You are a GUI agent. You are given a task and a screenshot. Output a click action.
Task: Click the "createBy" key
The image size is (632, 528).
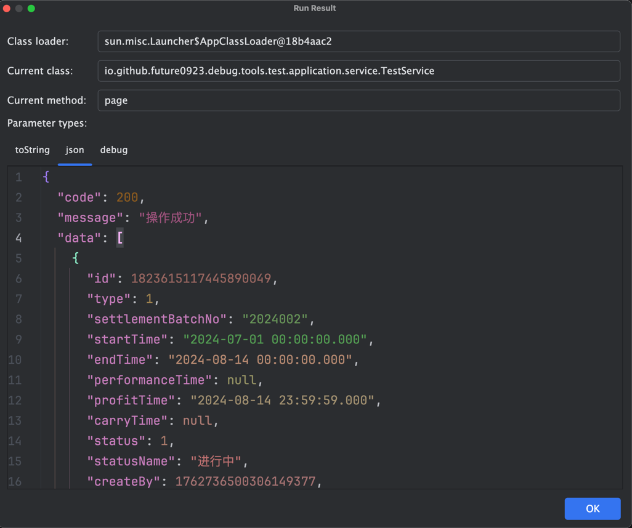(124, 482)
